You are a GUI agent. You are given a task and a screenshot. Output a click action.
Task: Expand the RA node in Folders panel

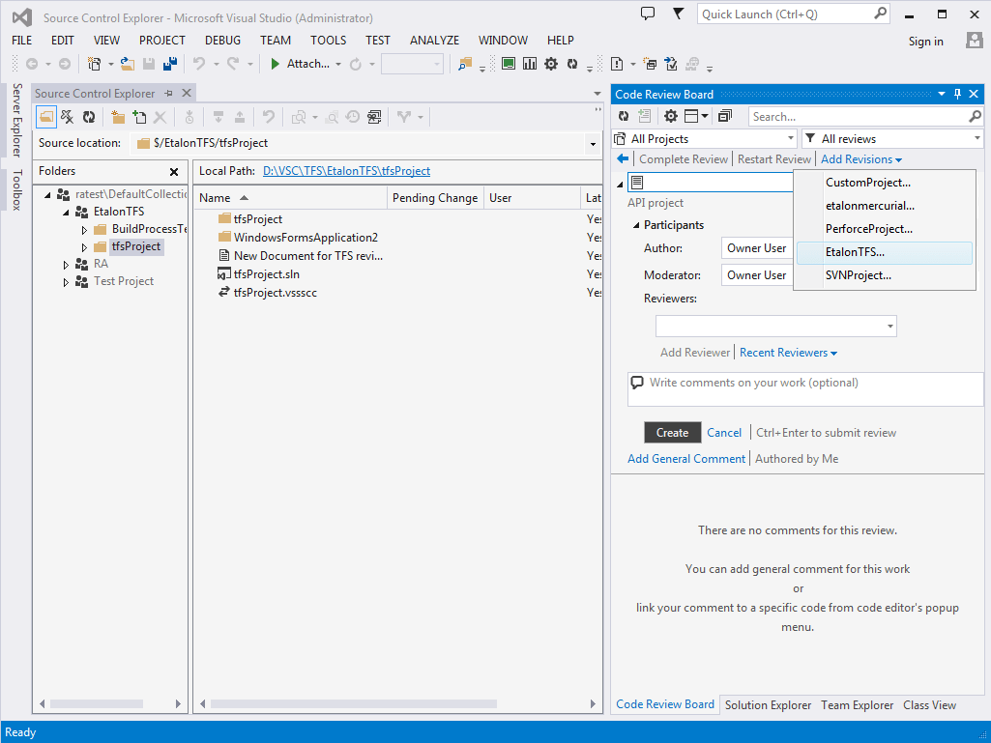coord(66,263)
